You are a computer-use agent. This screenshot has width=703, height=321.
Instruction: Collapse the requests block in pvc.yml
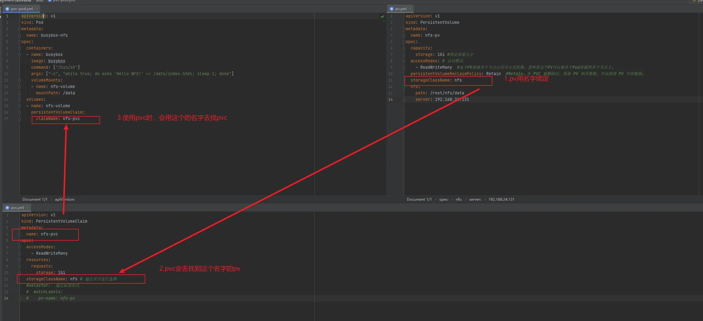20,266
